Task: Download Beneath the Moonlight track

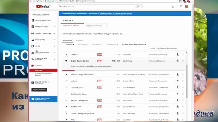Action: (x=178, y=100)
